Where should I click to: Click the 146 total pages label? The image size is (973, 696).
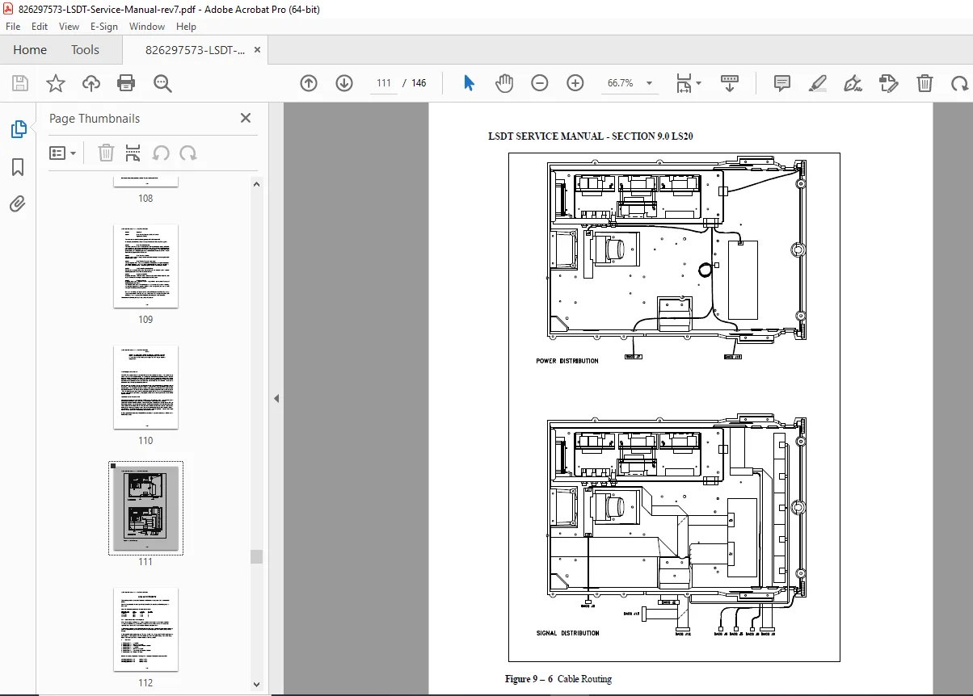point(419,83)
